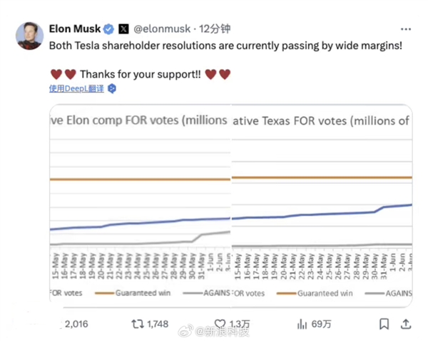Click the Elon Musk display name

(x=75, y=29)
